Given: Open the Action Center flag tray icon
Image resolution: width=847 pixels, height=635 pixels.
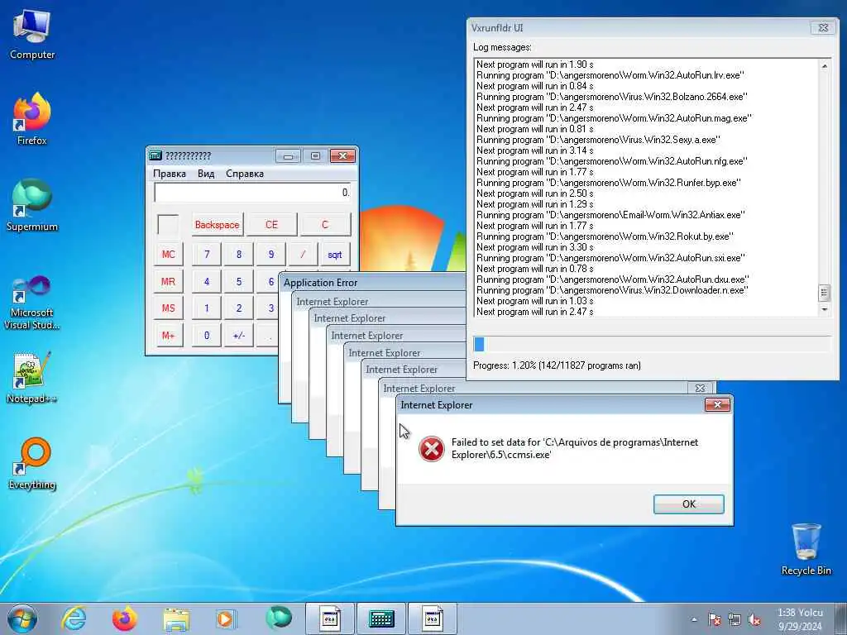Looking at the screenshot, I should [714, 620].
